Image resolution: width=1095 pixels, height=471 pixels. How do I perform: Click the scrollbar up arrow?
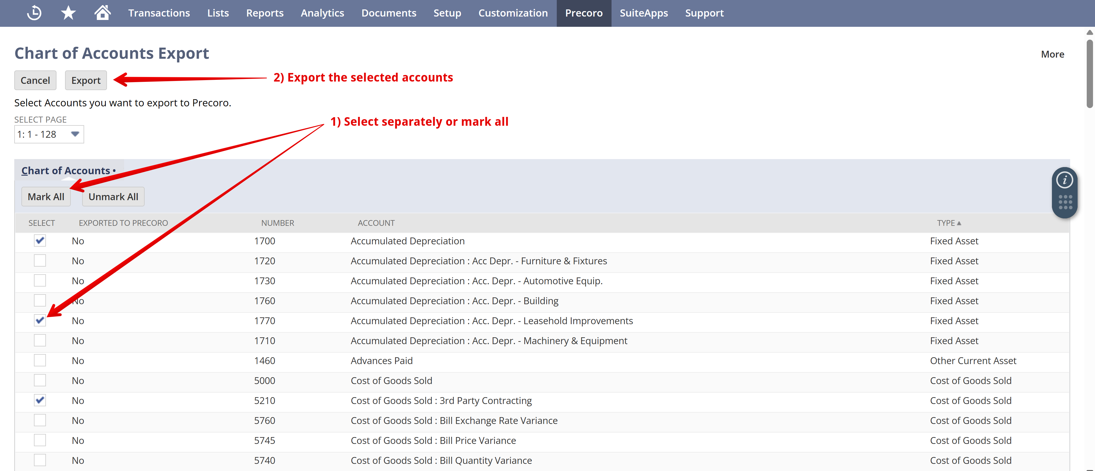click(x=1090, y=33)
